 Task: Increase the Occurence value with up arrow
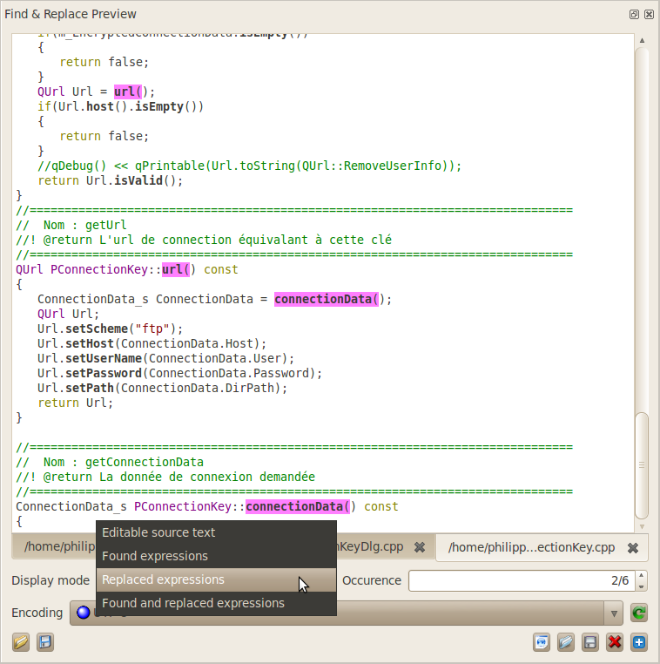[641, 575]
